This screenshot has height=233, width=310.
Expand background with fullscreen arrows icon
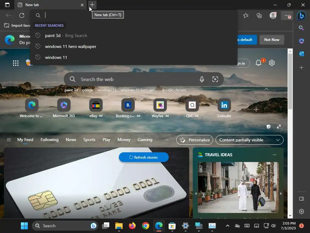tap(279, 127)
